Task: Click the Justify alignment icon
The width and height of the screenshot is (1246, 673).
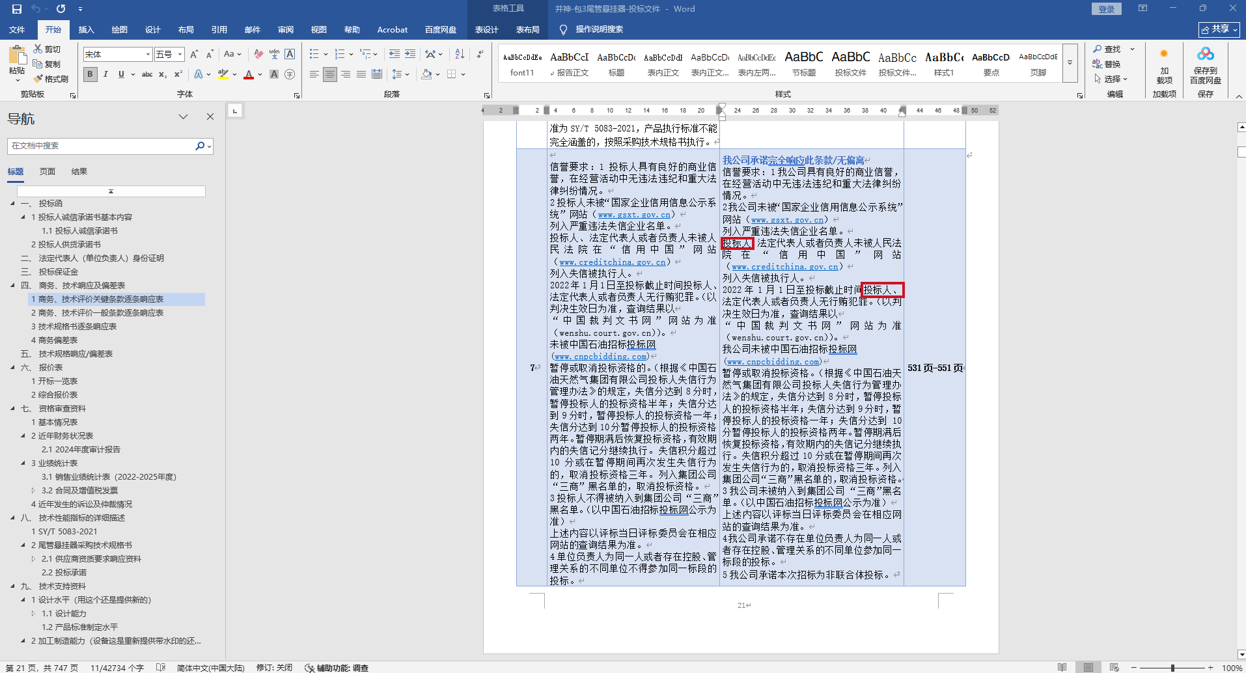Action: point(361,74)
